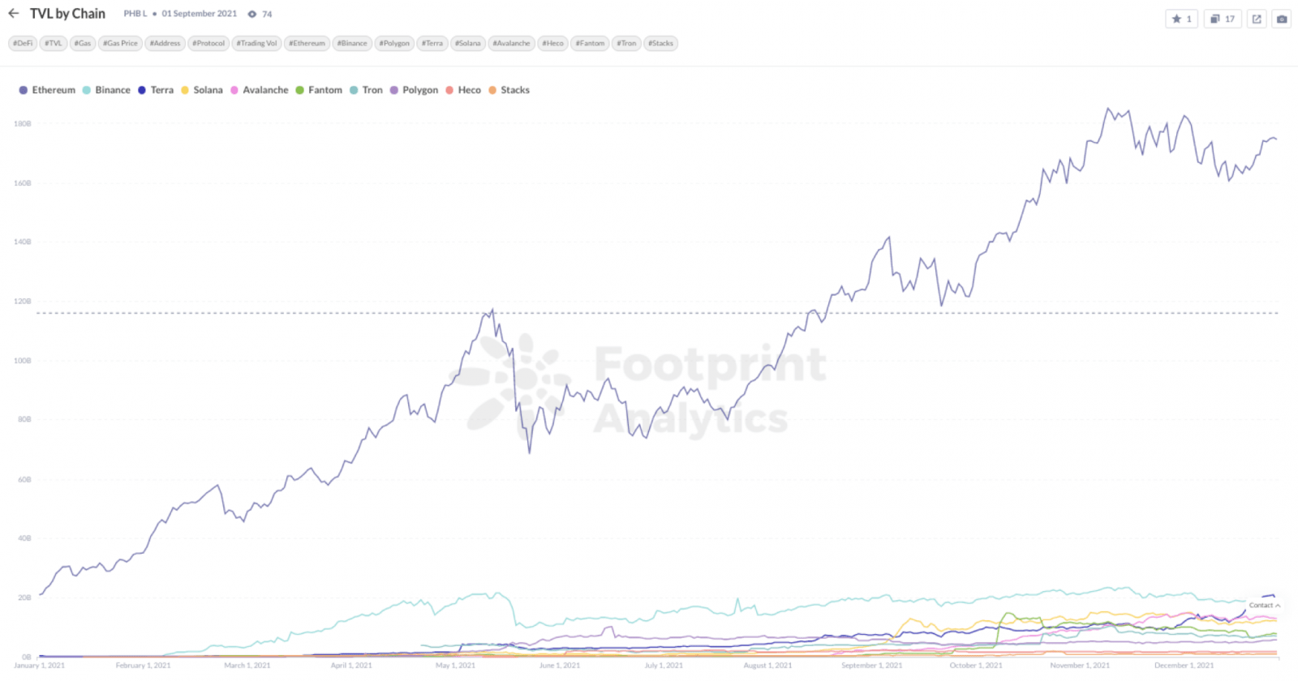The image size is (1298, 681).
Task: Click the Fantom green legend dot
Action: pos(300,90)
